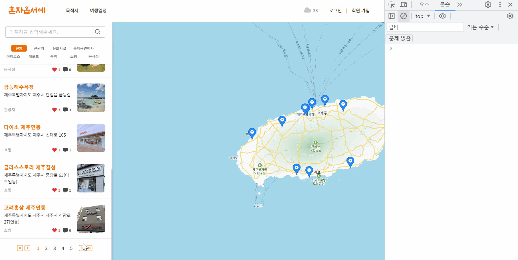Clear the console with the ban icon

click(404, 16)
